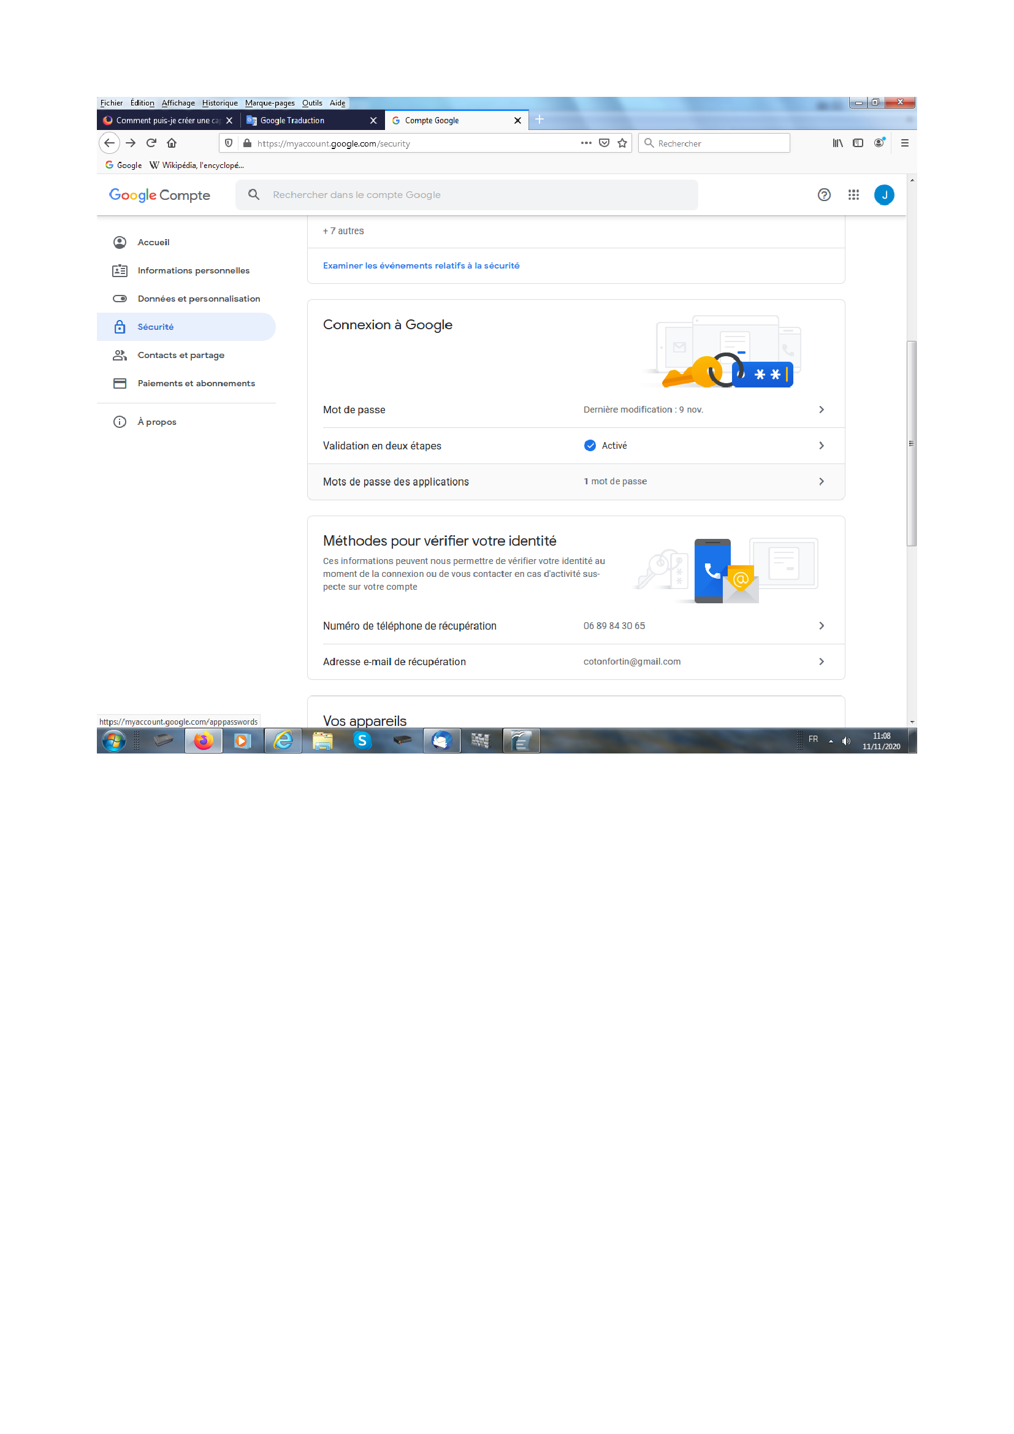Viewport: 1014px width, 1434px height.
Task: Open Windows Media Player in taskbar
Action: [x=242, y=741]
